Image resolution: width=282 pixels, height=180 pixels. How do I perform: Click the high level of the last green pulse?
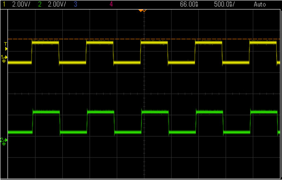pyautogui.click(x=264, y=112)
